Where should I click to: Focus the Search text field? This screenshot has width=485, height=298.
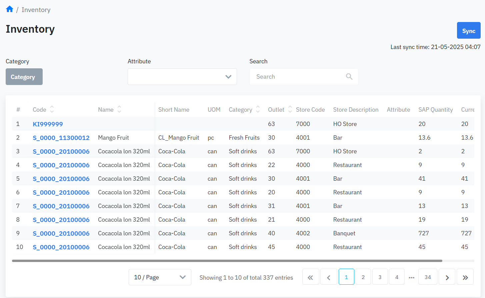point(298,77)
